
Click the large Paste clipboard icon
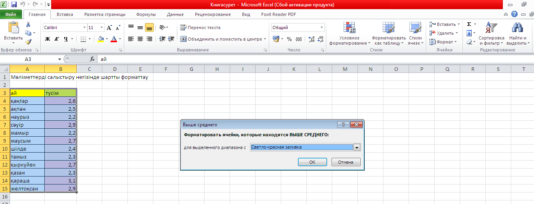tap(13, 27)
